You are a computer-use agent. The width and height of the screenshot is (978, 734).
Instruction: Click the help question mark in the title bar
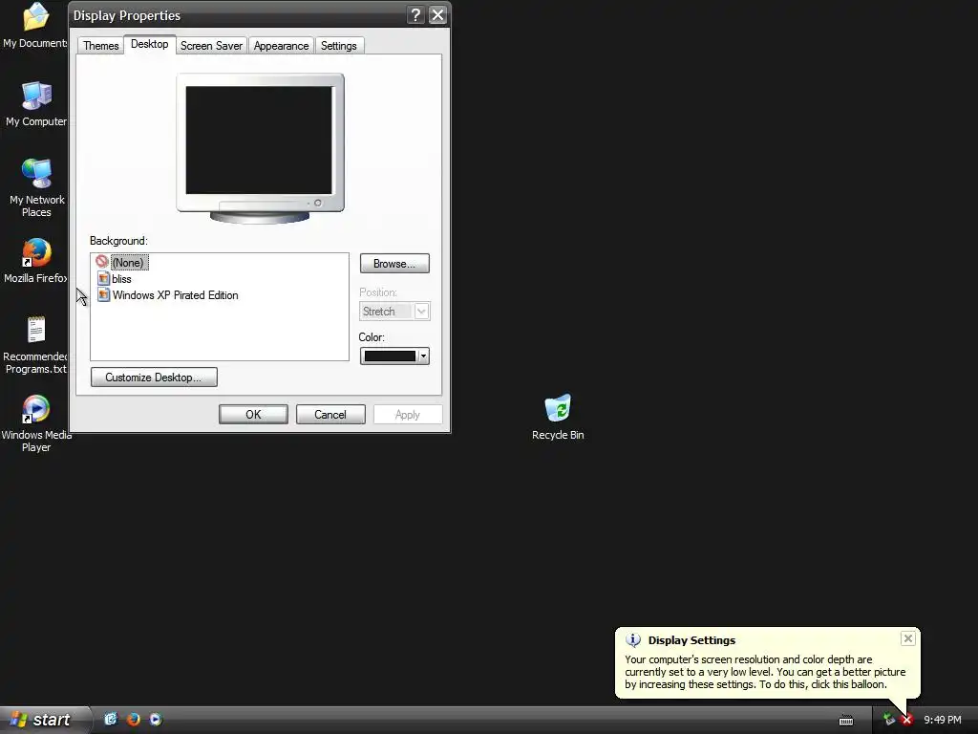415,15
